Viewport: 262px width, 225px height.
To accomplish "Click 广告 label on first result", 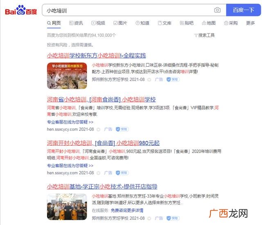I will [159, 79].
